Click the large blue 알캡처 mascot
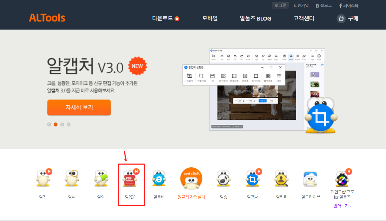The width and height of the screenshot is (386, 221). (x=321, y=115)
